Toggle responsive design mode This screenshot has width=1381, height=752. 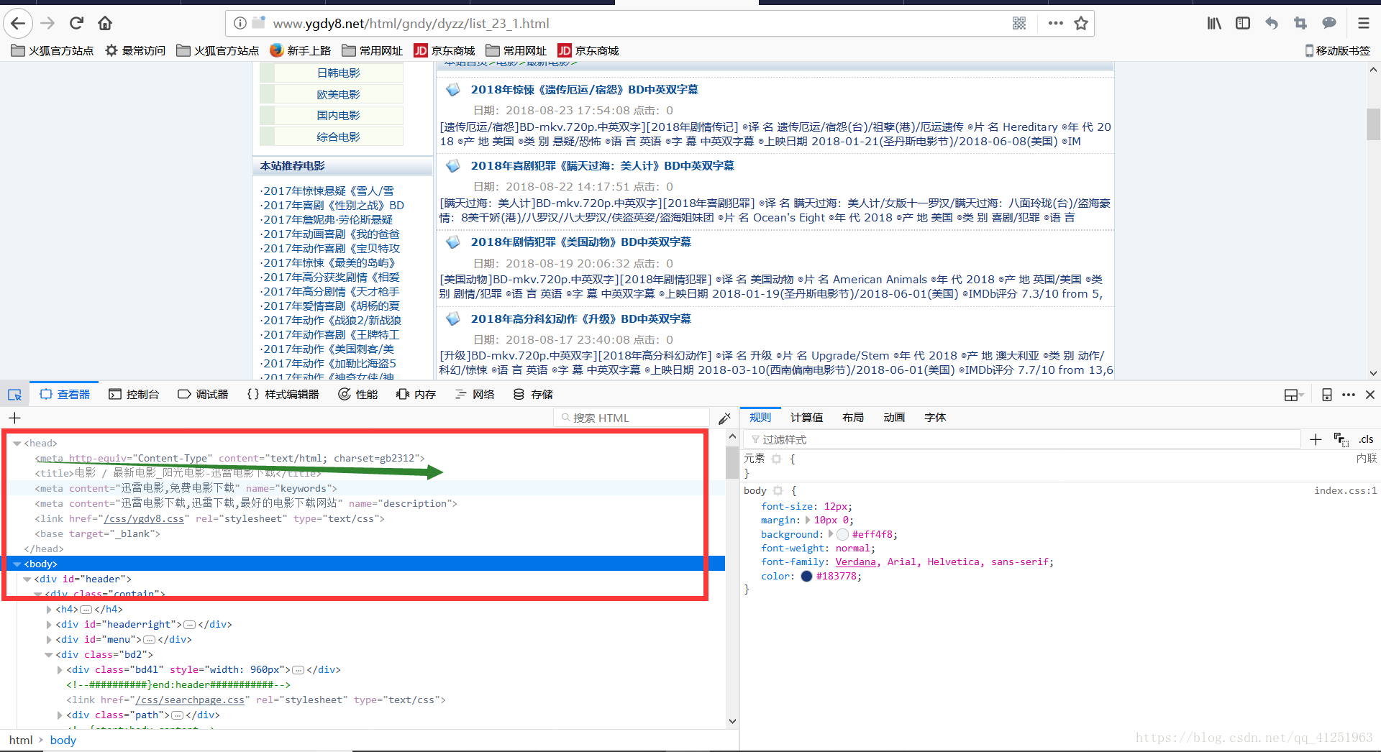point(1327,395)
